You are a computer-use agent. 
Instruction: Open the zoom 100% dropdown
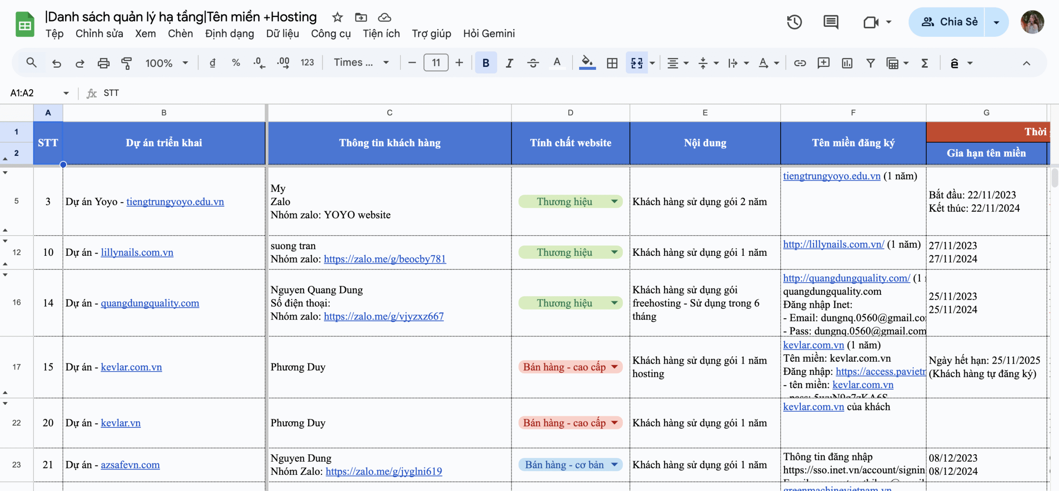point(166,63)
